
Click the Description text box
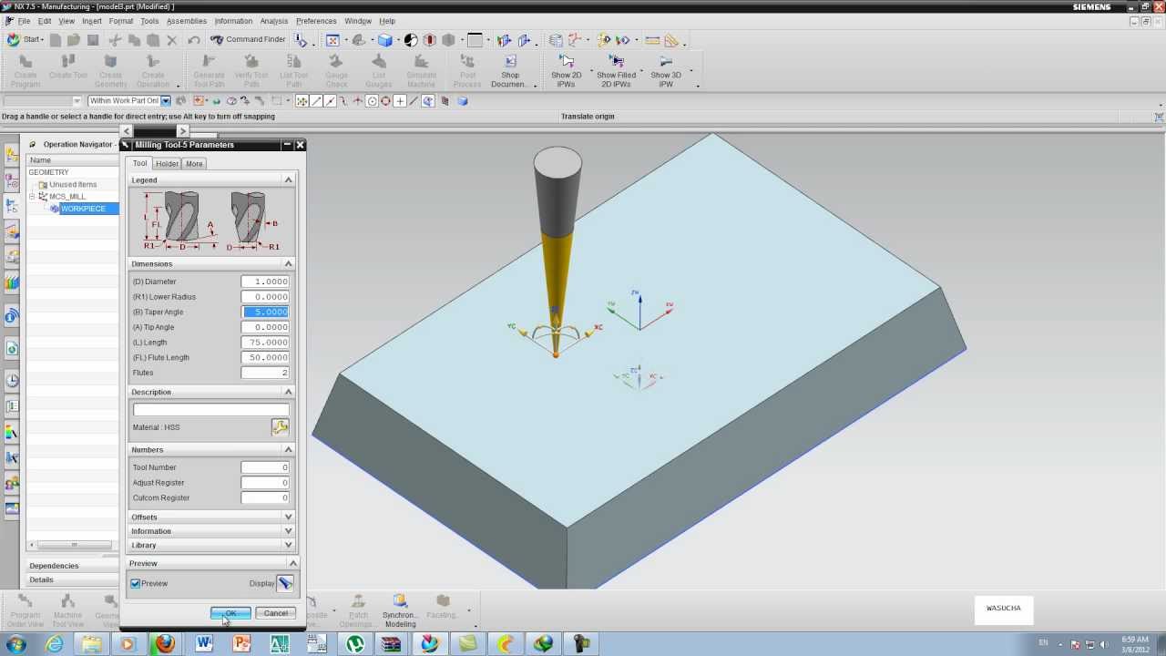coord(210,410)
